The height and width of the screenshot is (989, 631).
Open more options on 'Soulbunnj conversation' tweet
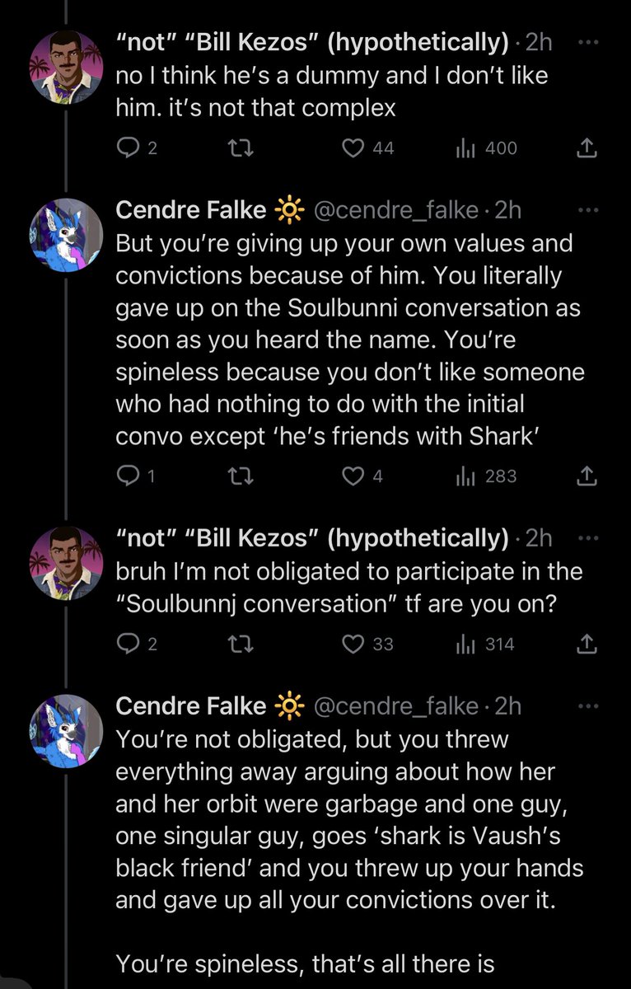click(x=587, y=538)
